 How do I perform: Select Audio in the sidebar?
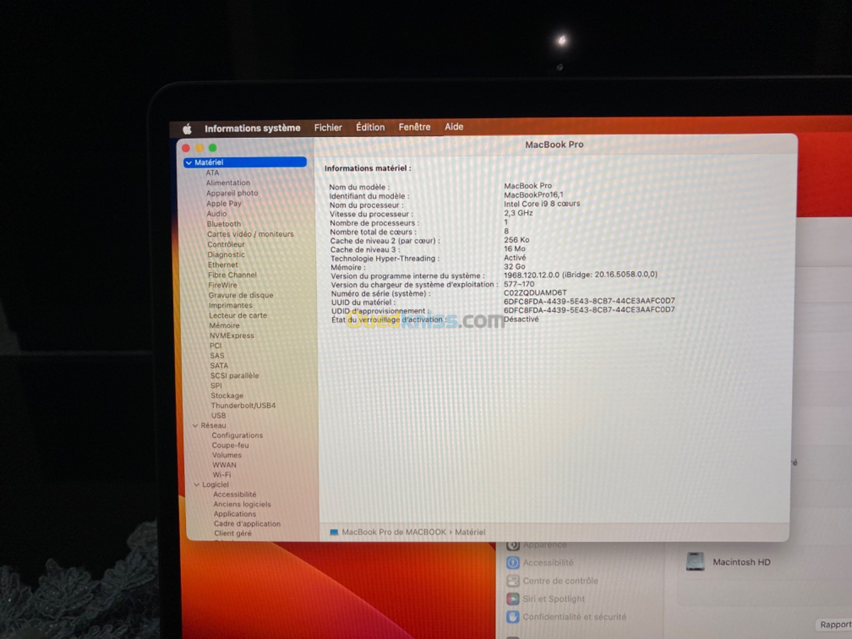(217, 214)
